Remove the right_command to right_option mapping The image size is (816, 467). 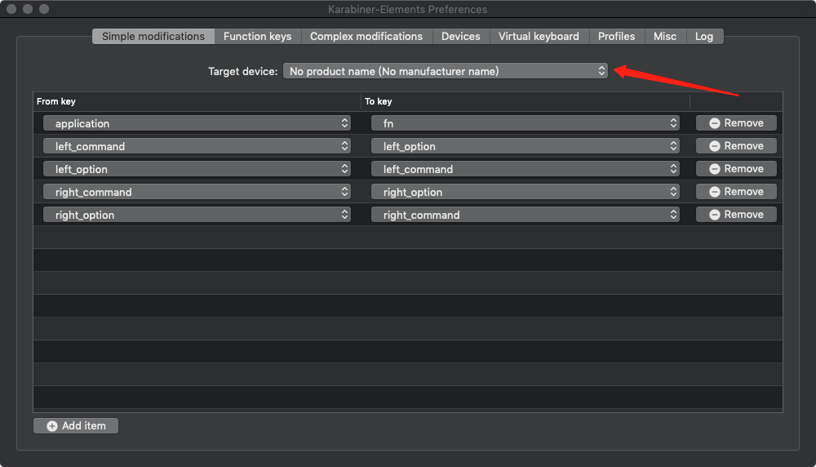[x=736, y=192]
